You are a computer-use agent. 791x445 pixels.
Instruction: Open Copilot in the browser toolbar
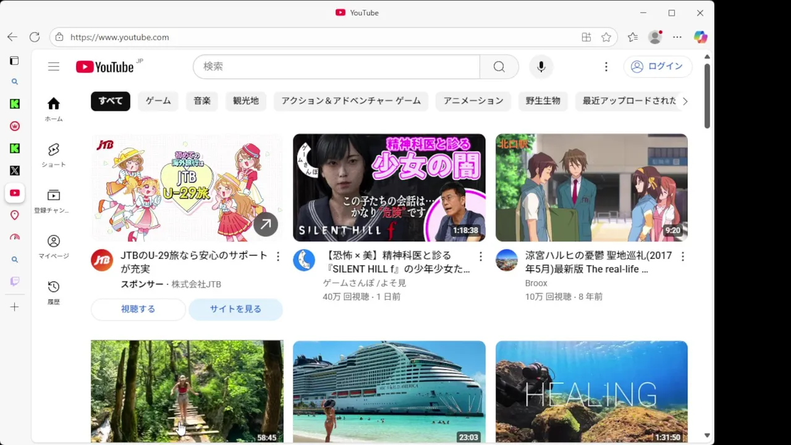tap(700, 37)
